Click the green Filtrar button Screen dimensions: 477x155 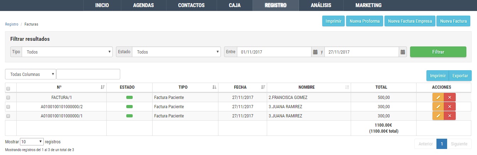tap(438, 52)
